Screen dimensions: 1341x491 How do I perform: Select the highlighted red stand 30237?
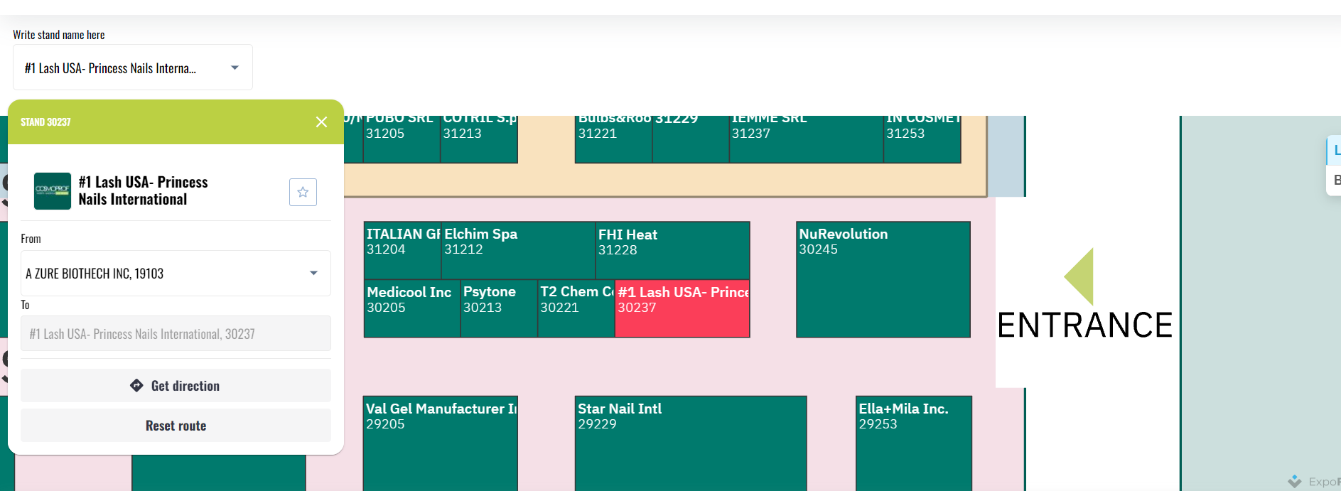pos(682,309)
